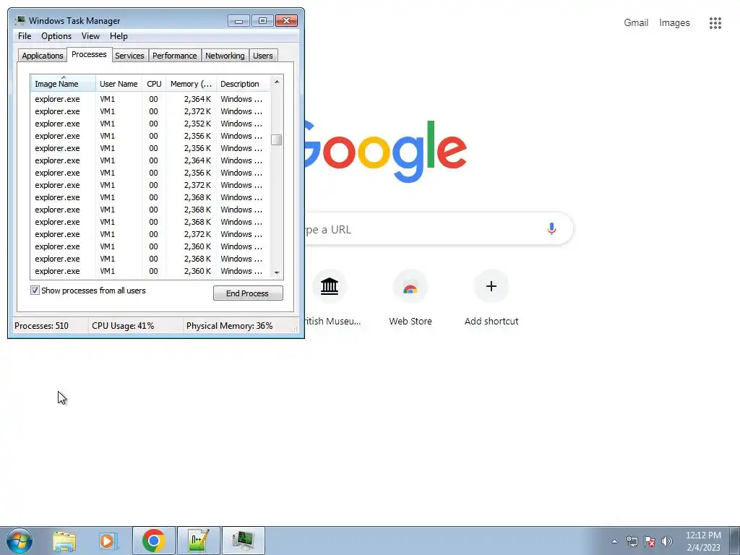Viewport: 740px width, 555px height.
Task: Select the last explorer.exe row in list
Action: coord(150,271)
